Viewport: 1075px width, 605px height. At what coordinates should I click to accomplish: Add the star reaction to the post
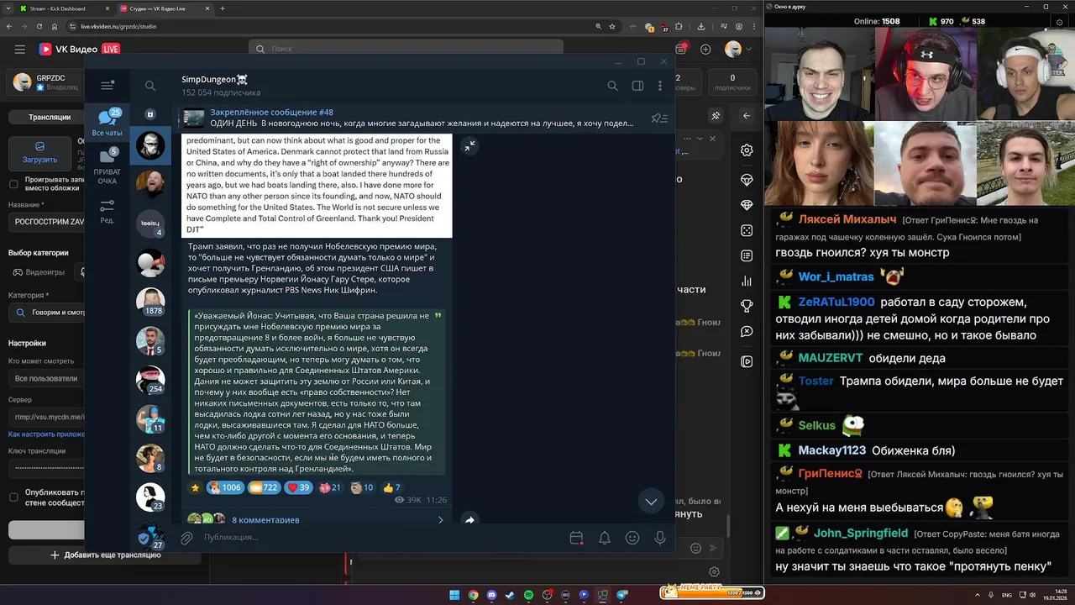(195, 487)
